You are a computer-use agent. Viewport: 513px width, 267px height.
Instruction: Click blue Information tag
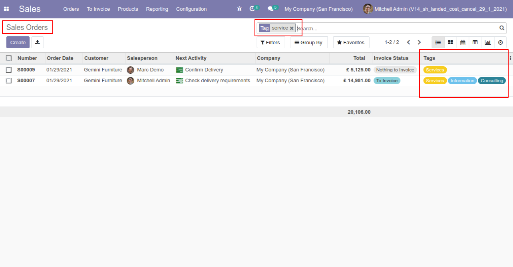pyautogui.click(x=462, y=81)
